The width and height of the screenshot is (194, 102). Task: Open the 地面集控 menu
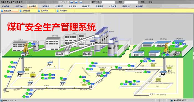coord(46,6)
